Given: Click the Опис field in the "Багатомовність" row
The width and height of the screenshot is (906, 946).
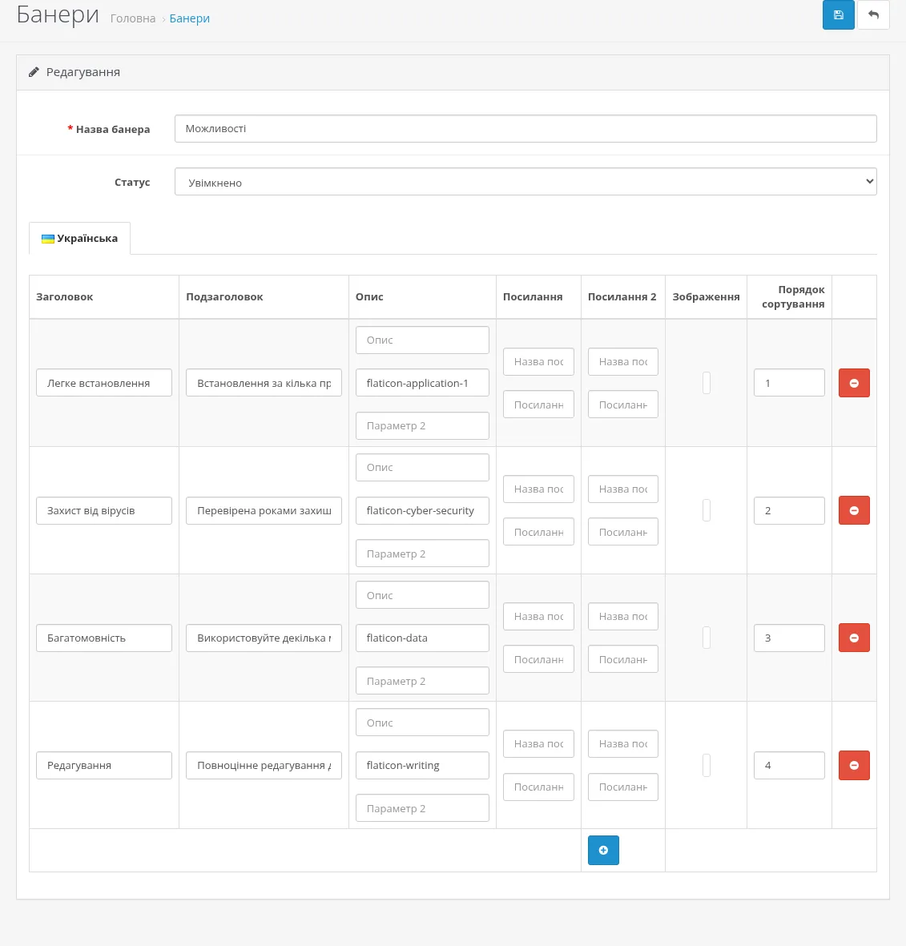Looking at the screenshot, I should [422, 595].
